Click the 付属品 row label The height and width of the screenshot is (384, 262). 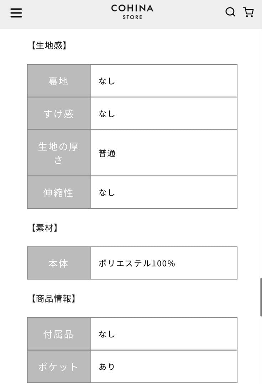point(58,334)
